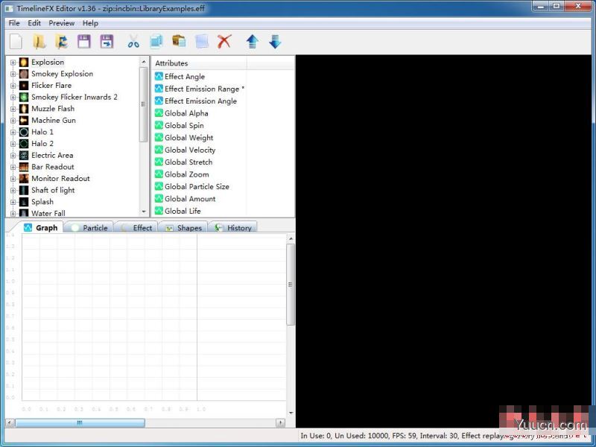Click the blue down arrow toolbar icon
This screenshot has height=447, width=596.
point(274,42)
